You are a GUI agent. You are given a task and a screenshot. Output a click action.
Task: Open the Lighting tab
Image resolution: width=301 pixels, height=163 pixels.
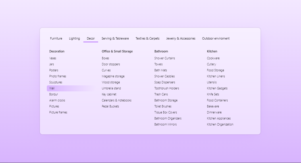pos(74,38)
